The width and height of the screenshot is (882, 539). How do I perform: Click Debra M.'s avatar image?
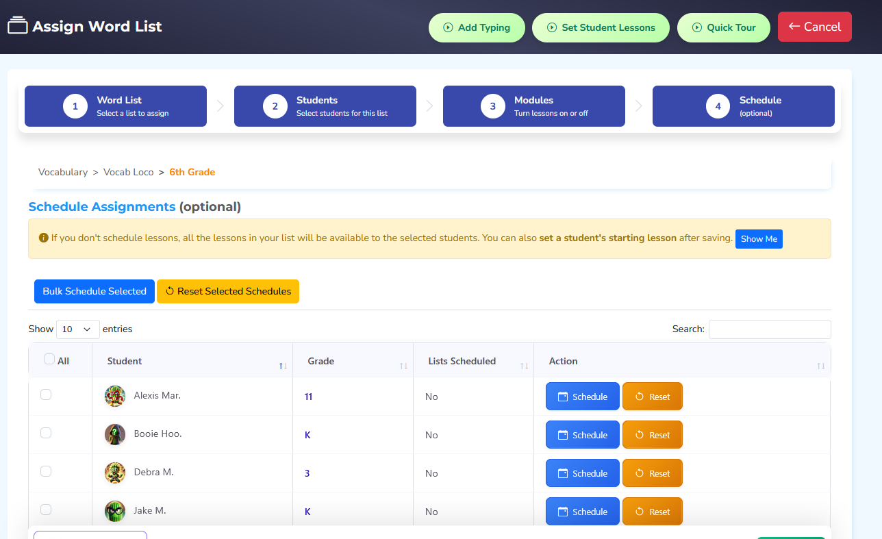coord(115,473)
